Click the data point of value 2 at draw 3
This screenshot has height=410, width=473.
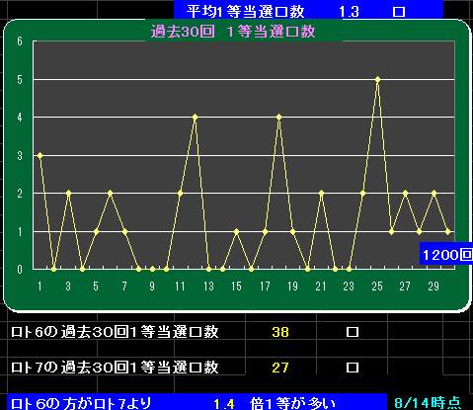[x=68, y=193]
